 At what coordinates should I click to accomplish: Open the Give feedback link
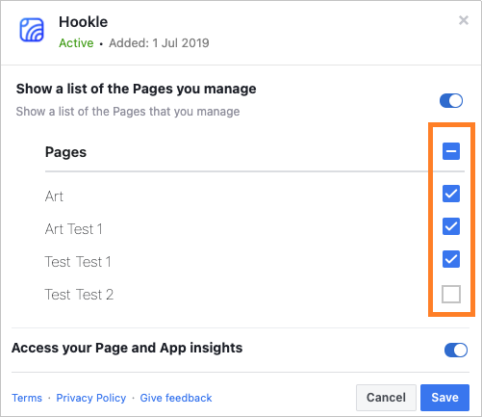pyautogui.click(x=176, y=398)
